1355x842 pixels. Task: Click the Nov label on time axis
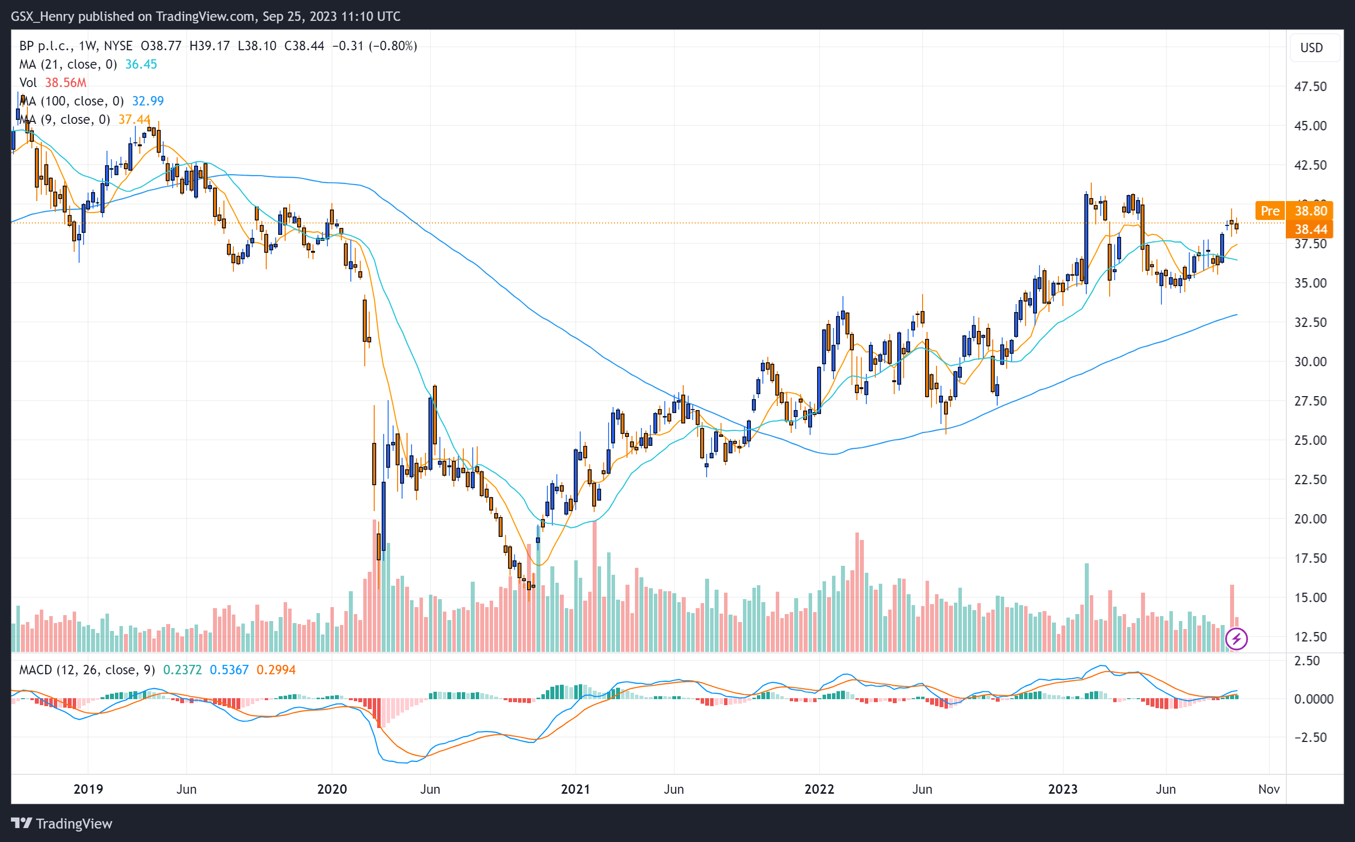pos(1269,789)
